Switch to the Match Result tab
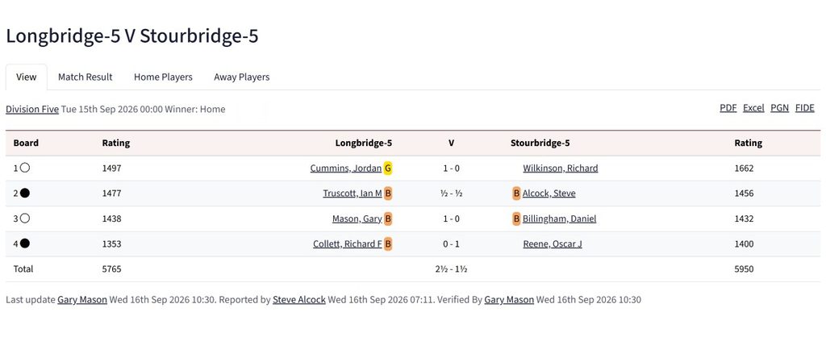Viewport: 826px width, 358px height. coord(86,77)
